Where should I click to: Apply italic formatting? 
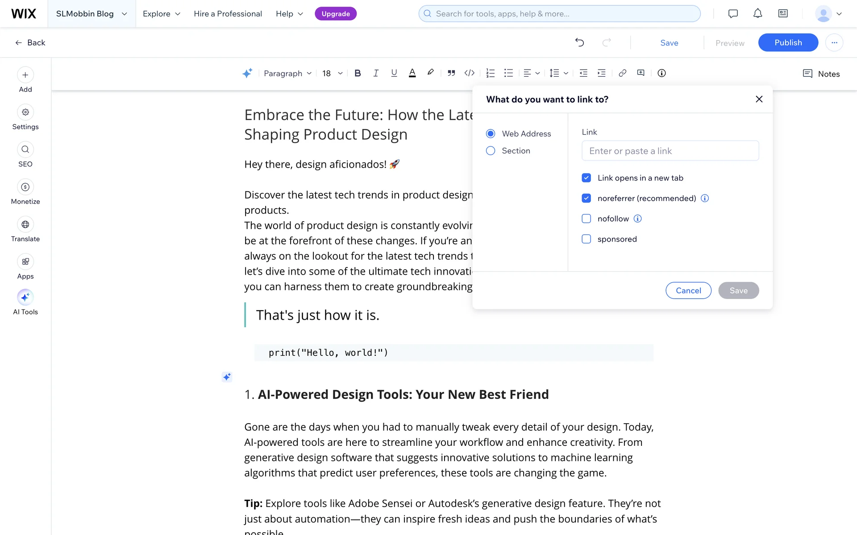pyautogui.click(x=376, y=73)
